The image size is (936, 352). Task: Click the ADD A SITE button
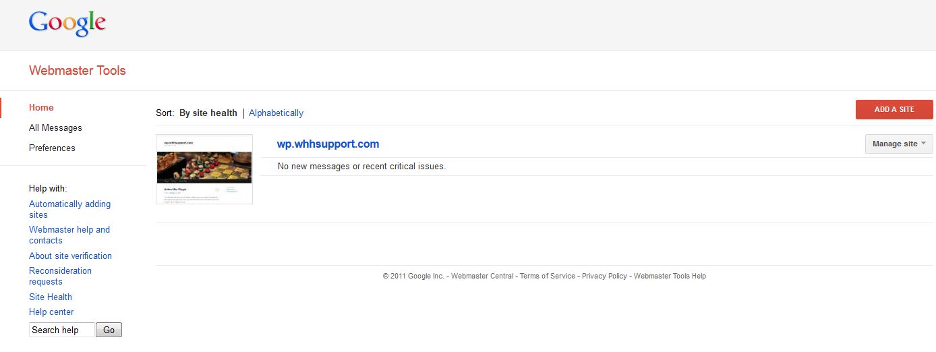pyautogui.click(x=894, y=109)
